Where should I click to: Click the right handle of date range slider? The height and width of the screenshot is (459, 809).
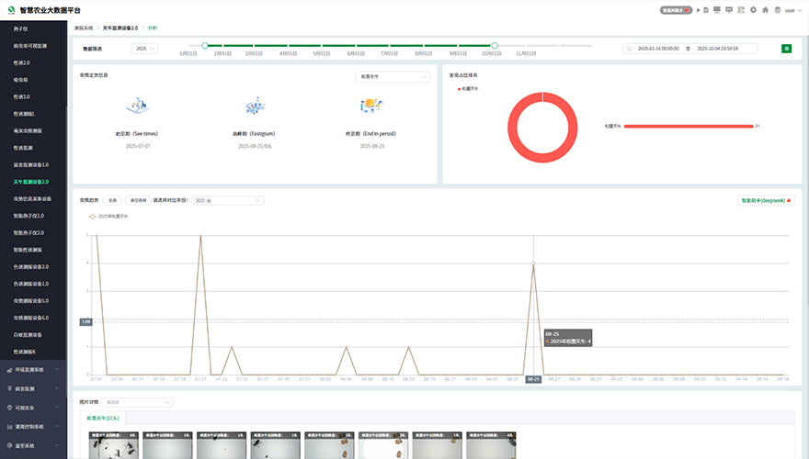tap(495, 44)
